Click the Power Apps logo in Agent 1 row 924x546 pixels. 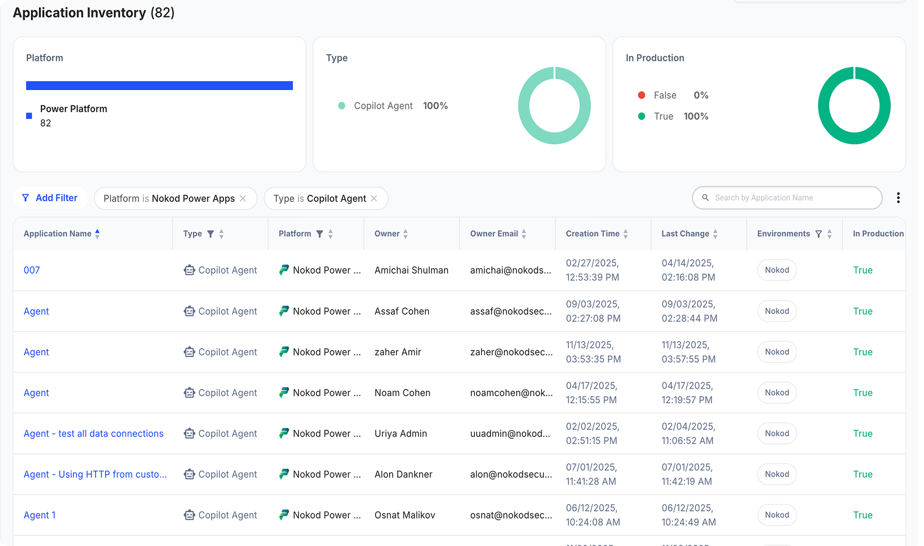[x=284, y=515]
